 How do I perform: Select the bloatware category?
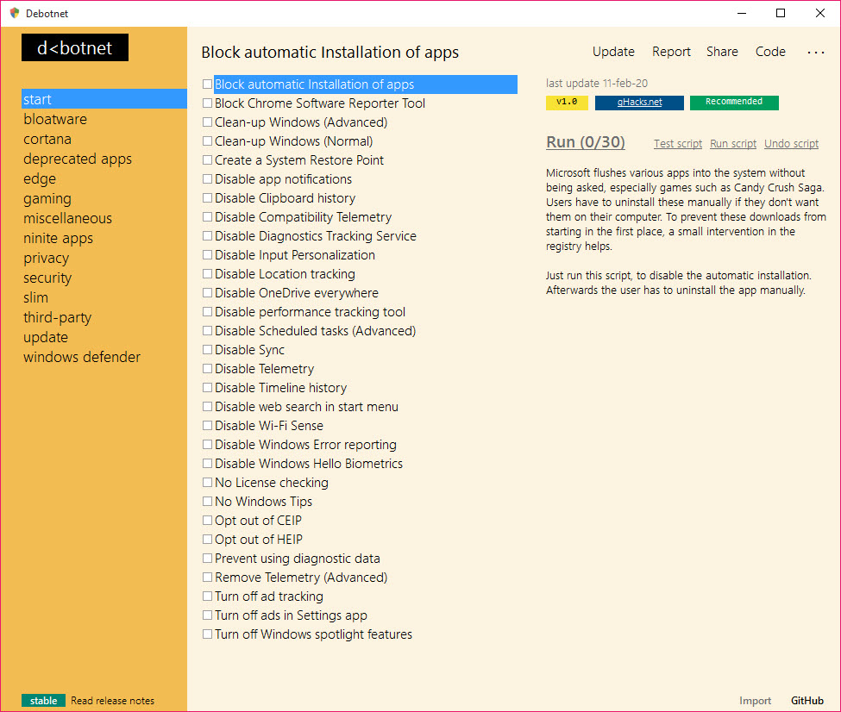pos(55,119)
